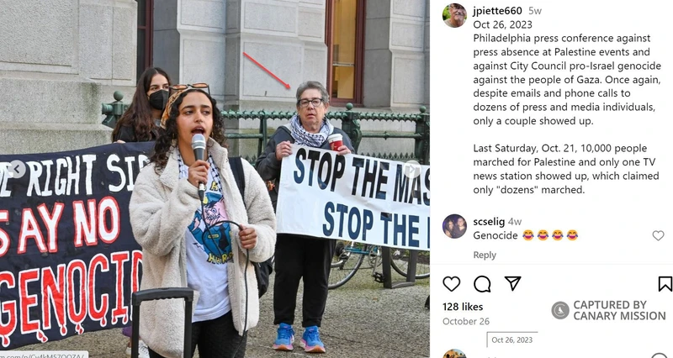Open scselig's avatar next to the comment

[454, 226]
